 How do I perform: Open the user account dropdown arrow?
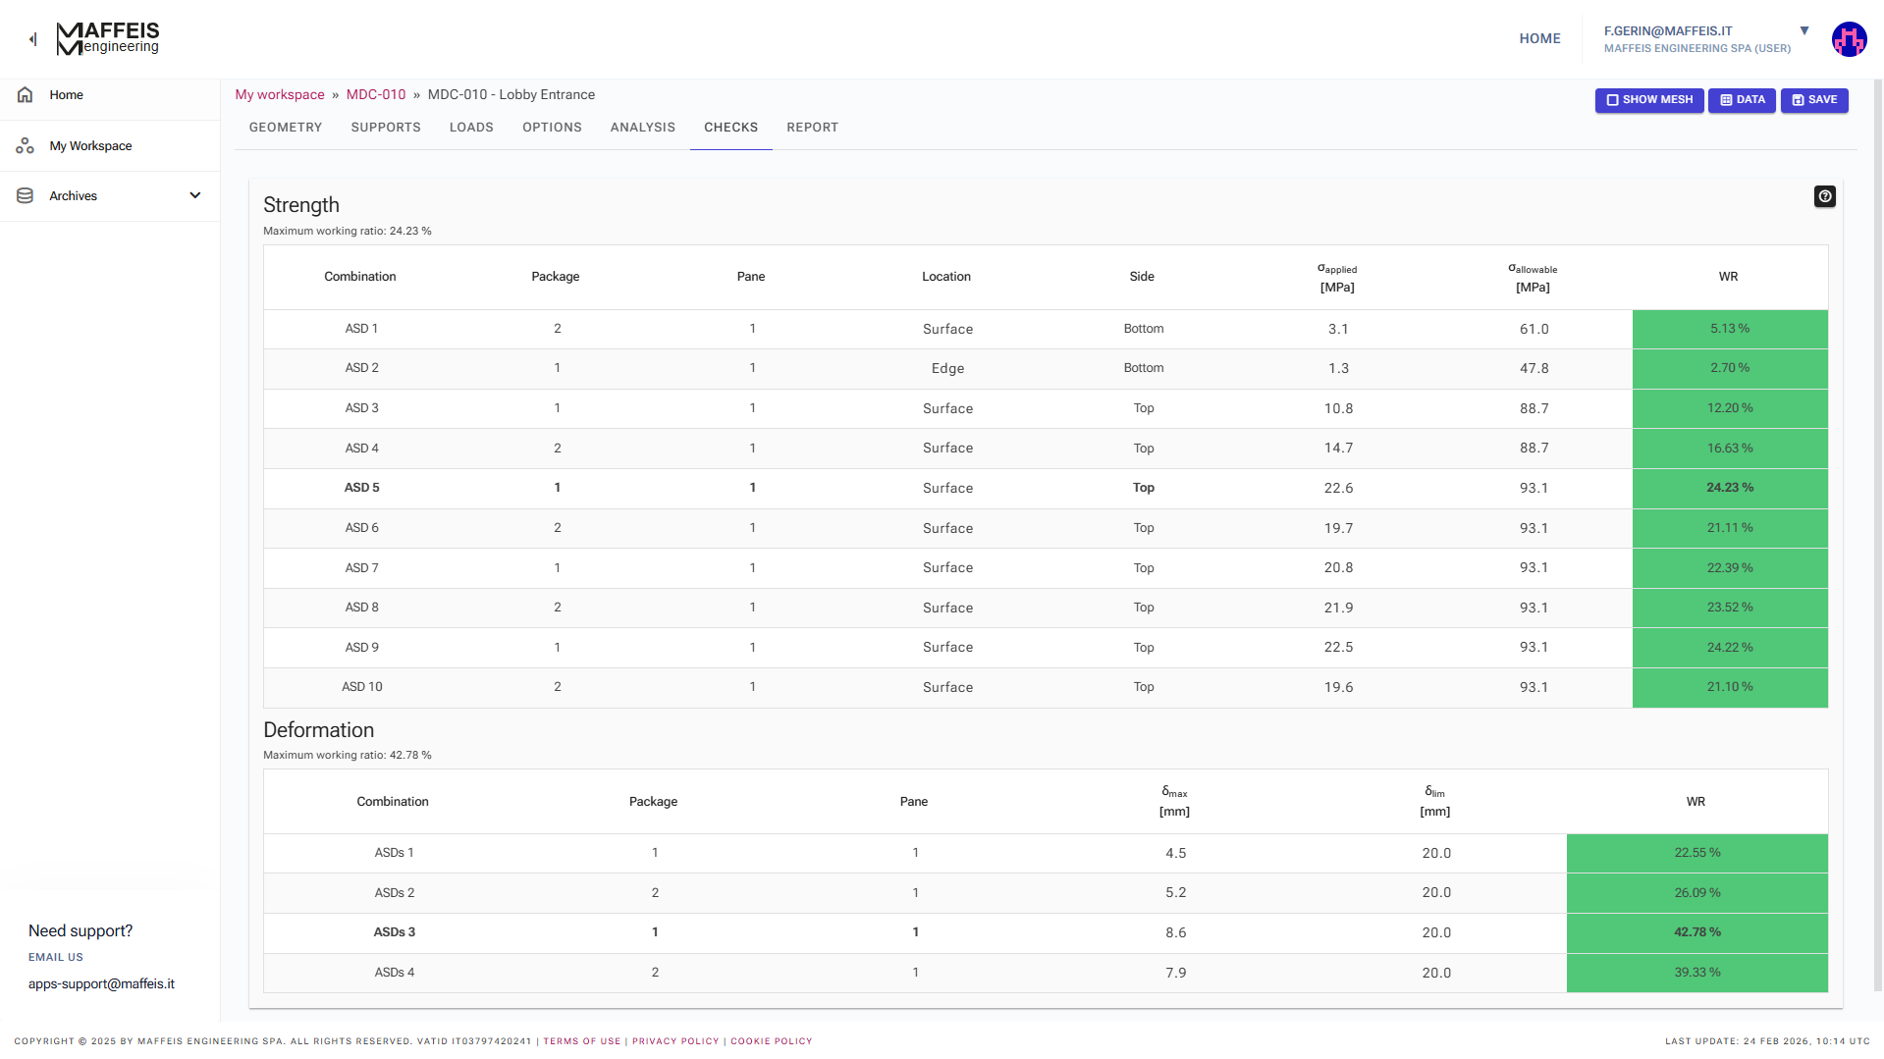[x=1804, y=31]
